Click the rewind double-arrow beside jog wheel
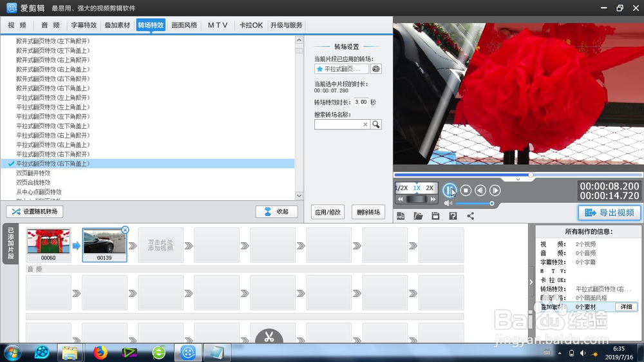Image resolution: width=644 pixels, height=362 pixels. (x=401, y=199)
